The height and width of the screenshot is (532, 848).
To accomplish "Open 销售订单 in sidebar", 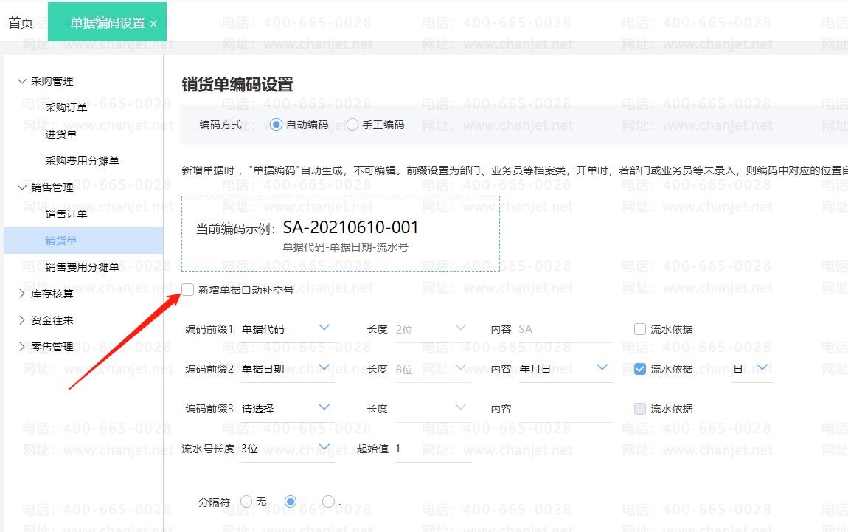I will [66, 214].
